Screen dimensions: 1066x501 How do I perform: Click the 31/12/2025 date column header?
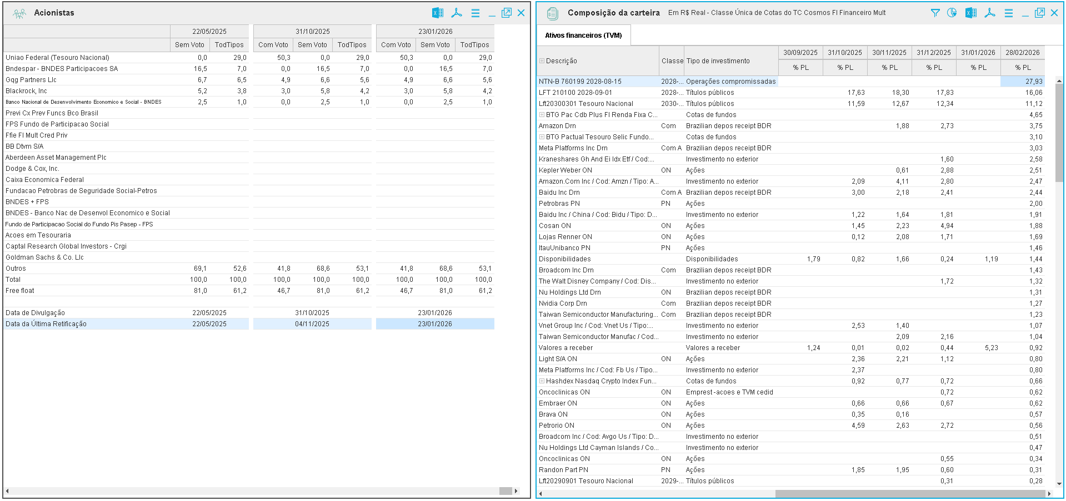[934, 53]
